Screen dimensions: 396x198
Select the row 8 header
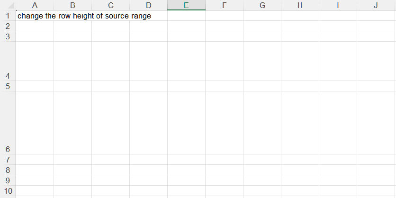tap(8, 170)
